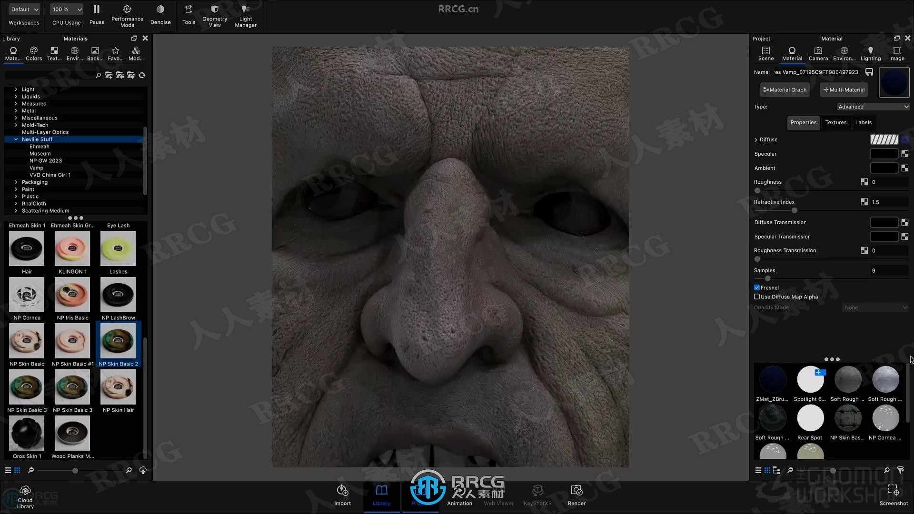Expand the Metal folder

(x=16, y=110)
